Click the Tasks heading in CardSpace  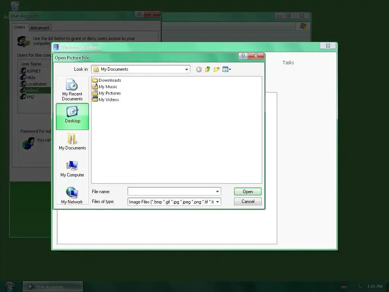point(288,63)
